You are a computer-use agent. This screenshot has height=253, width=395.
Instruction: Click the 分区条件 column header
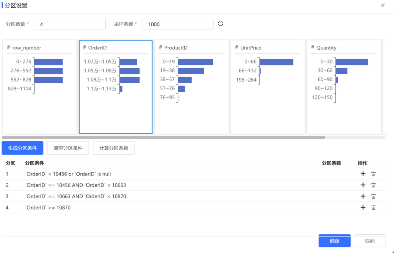(34, 163)
